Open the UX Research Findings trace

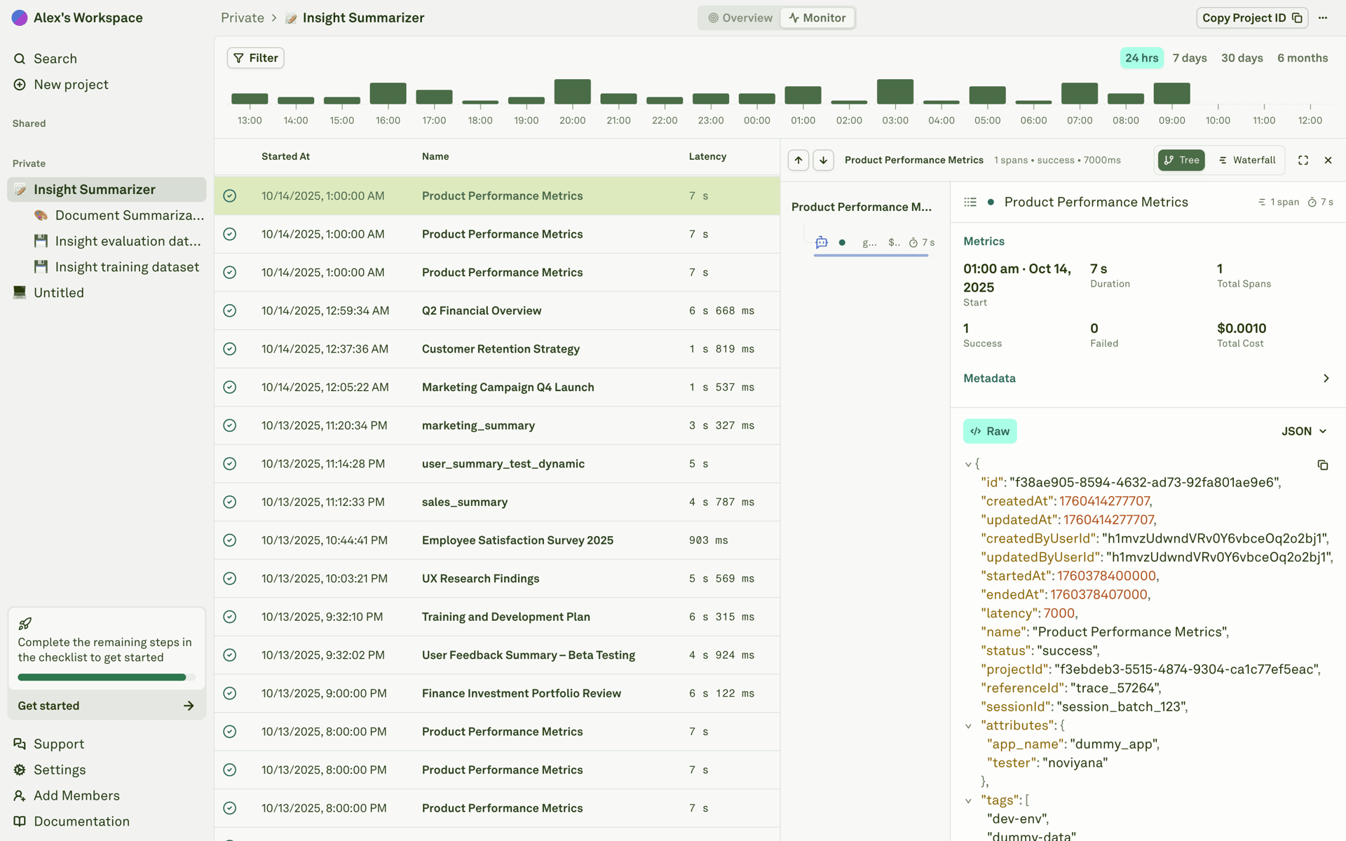[x=497, y=579]
